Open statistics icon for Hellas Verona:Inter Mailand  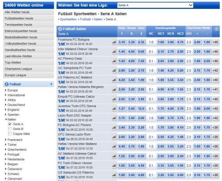tap(114, 146)
